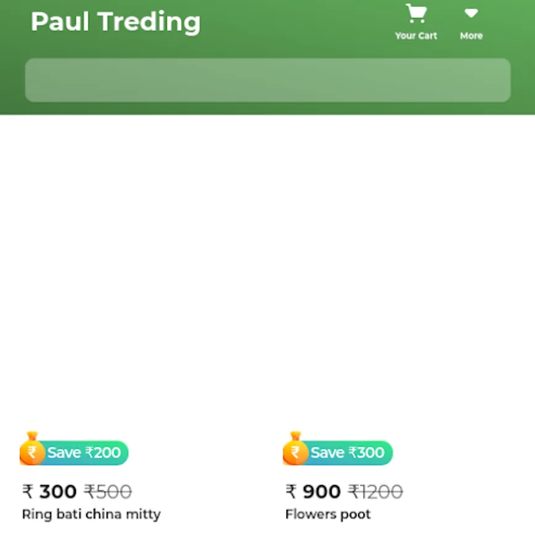Viewport: 535px width, 555px height.
Task: Click the bold 300 sale price
Action: pyautogui.click(x=58, y=491)
